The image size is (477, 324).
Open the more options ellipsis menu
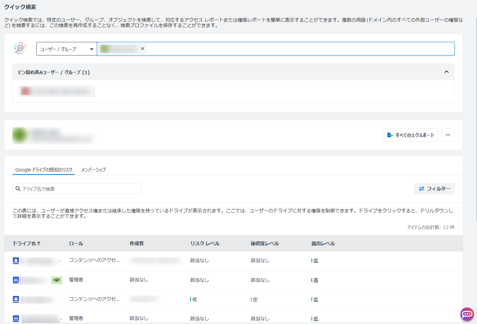click(x=448, y=135)
